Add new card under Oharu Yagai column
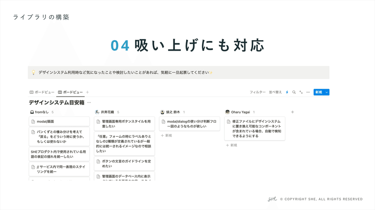The height and width of the screenshot is (210, 375). click(232, 145)
